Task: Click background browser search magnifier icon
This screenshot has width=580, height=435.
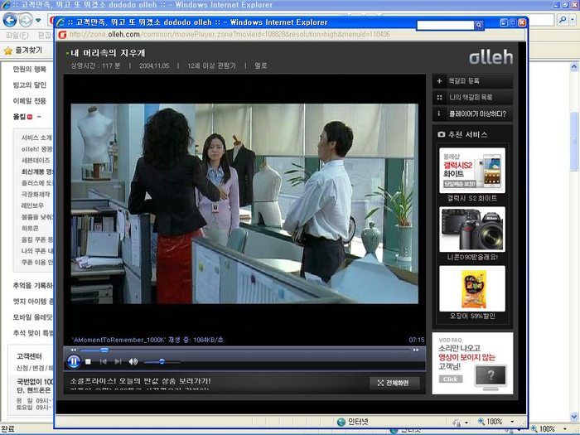Action: (x=563, y=20)
